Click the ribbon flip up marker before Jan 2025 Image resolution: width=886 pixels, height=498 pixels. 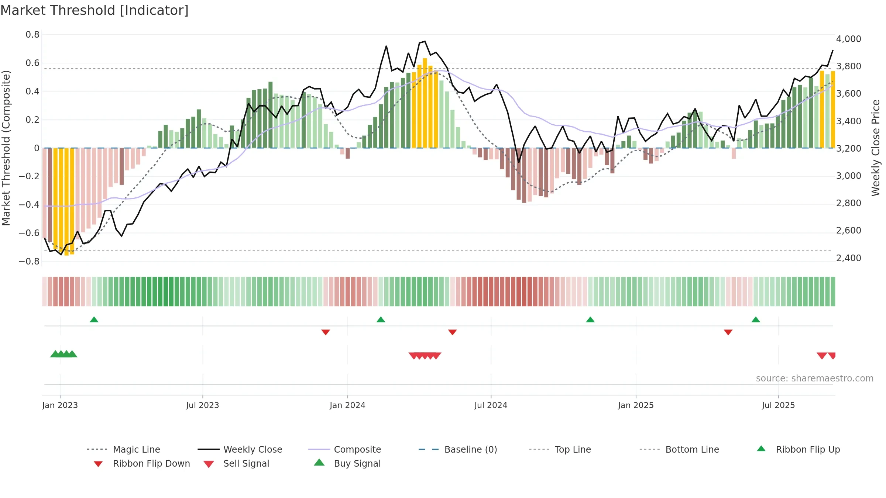590,319
